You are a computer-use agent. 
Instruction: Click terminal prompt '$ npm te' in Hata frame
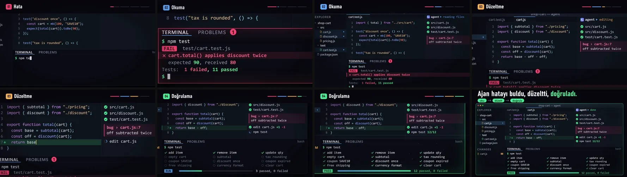click(x=23, y=58)
